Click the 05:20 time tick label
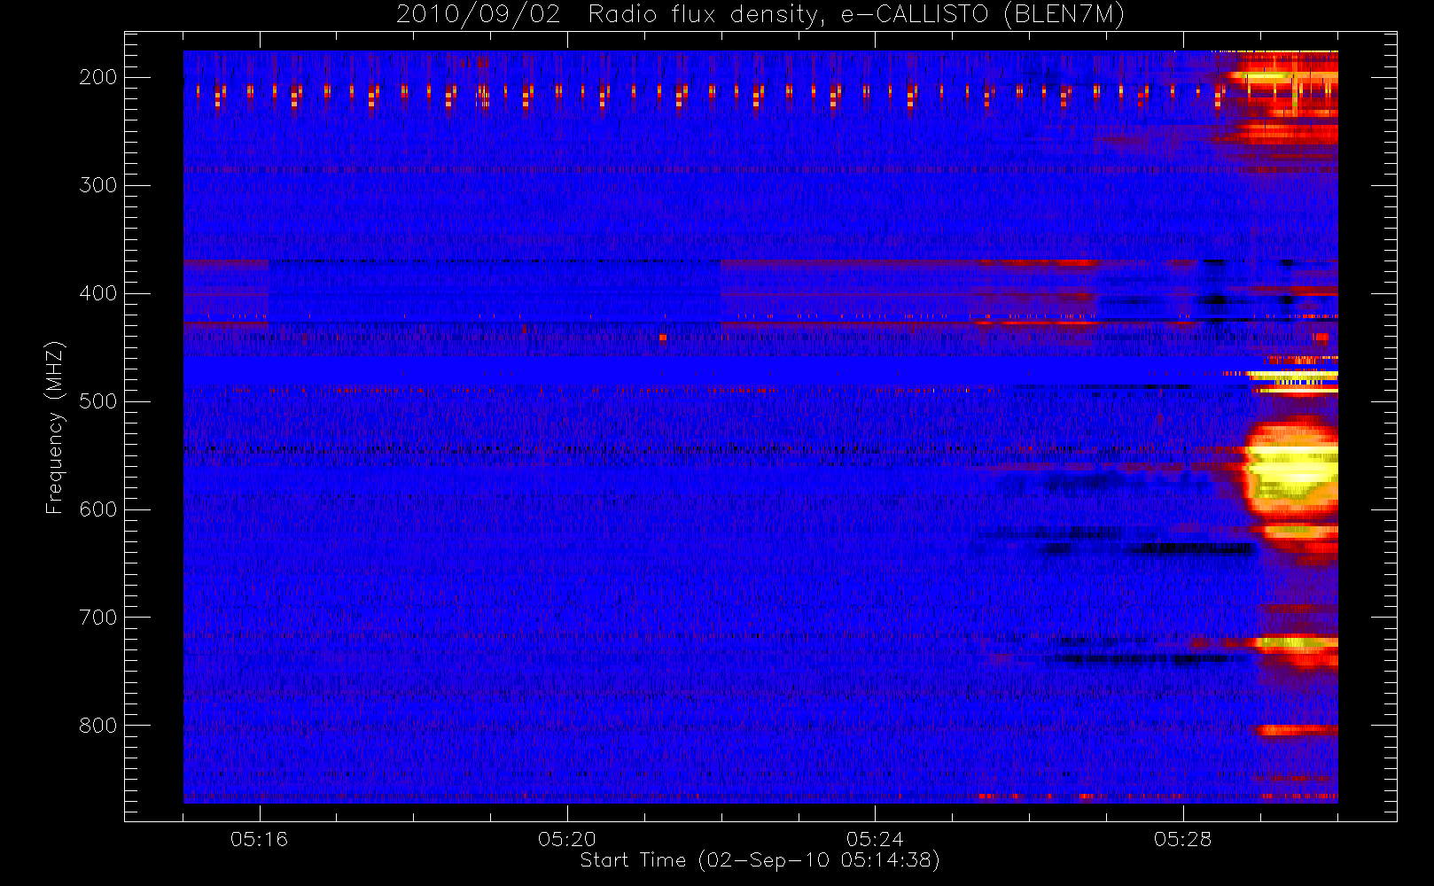 [x=567, y=839]
